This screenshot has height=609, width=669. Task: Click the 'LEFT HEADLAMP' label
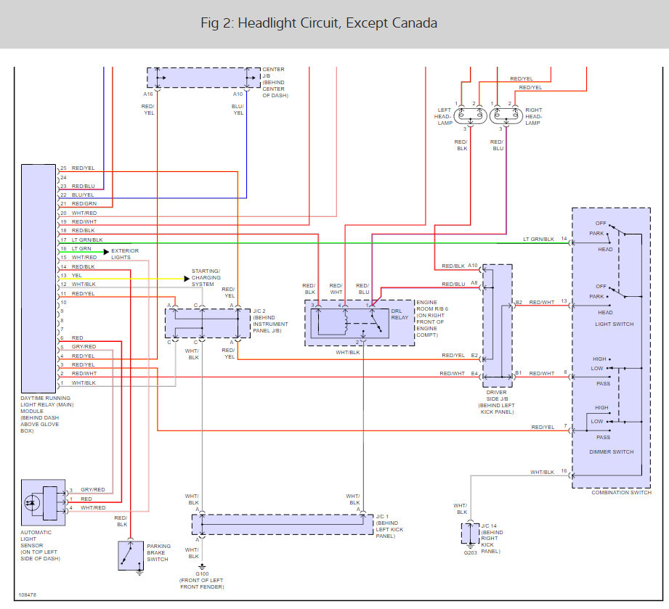pyautogui.click(x=444, y=116)
